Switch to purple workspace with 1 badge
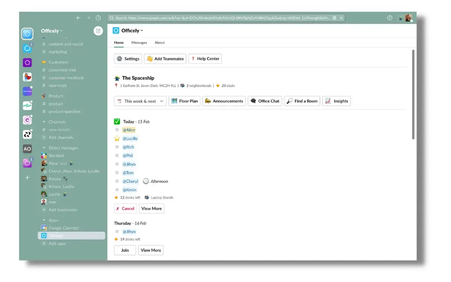 click(27, 163)
